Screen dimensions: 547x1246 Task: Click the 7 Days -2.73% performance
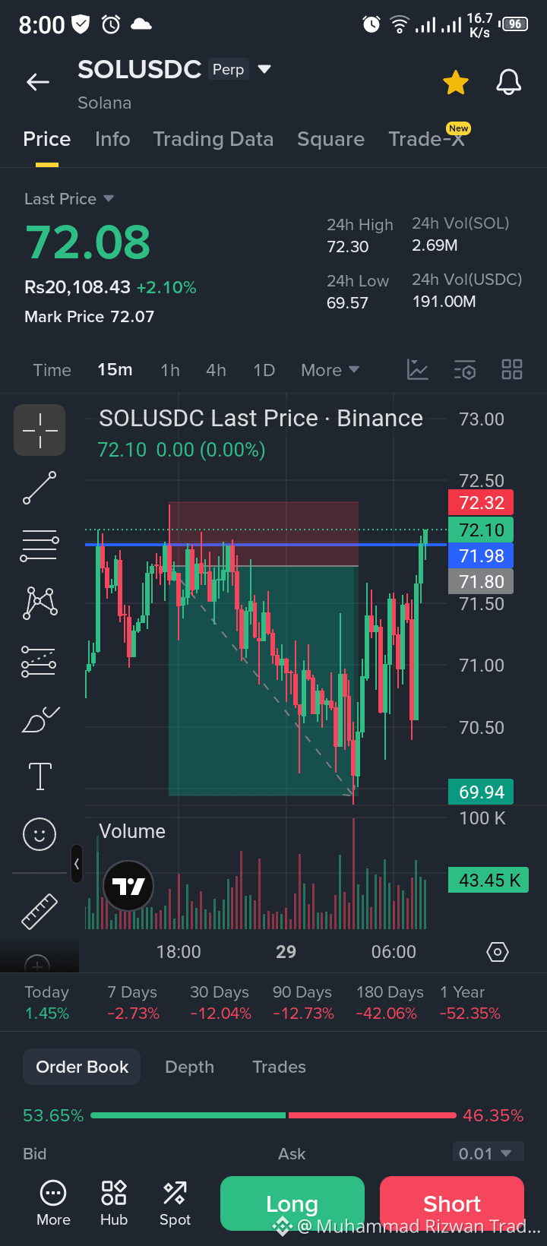point(133,1003)
